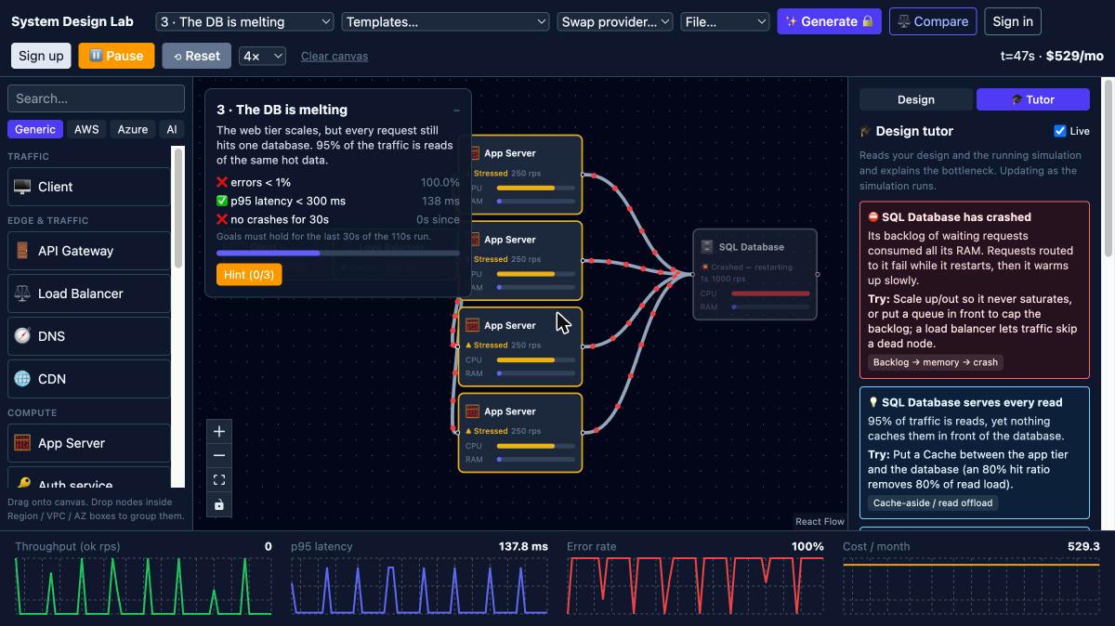Click the first App Server node title
The height and width of the screenshot is (626, 1115).
510,153
